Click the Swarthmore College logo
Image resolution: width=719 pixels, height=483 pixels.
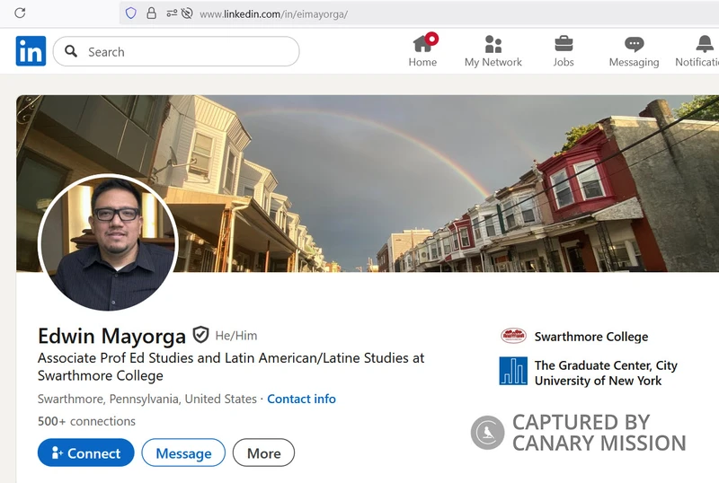tap(513, 337)
